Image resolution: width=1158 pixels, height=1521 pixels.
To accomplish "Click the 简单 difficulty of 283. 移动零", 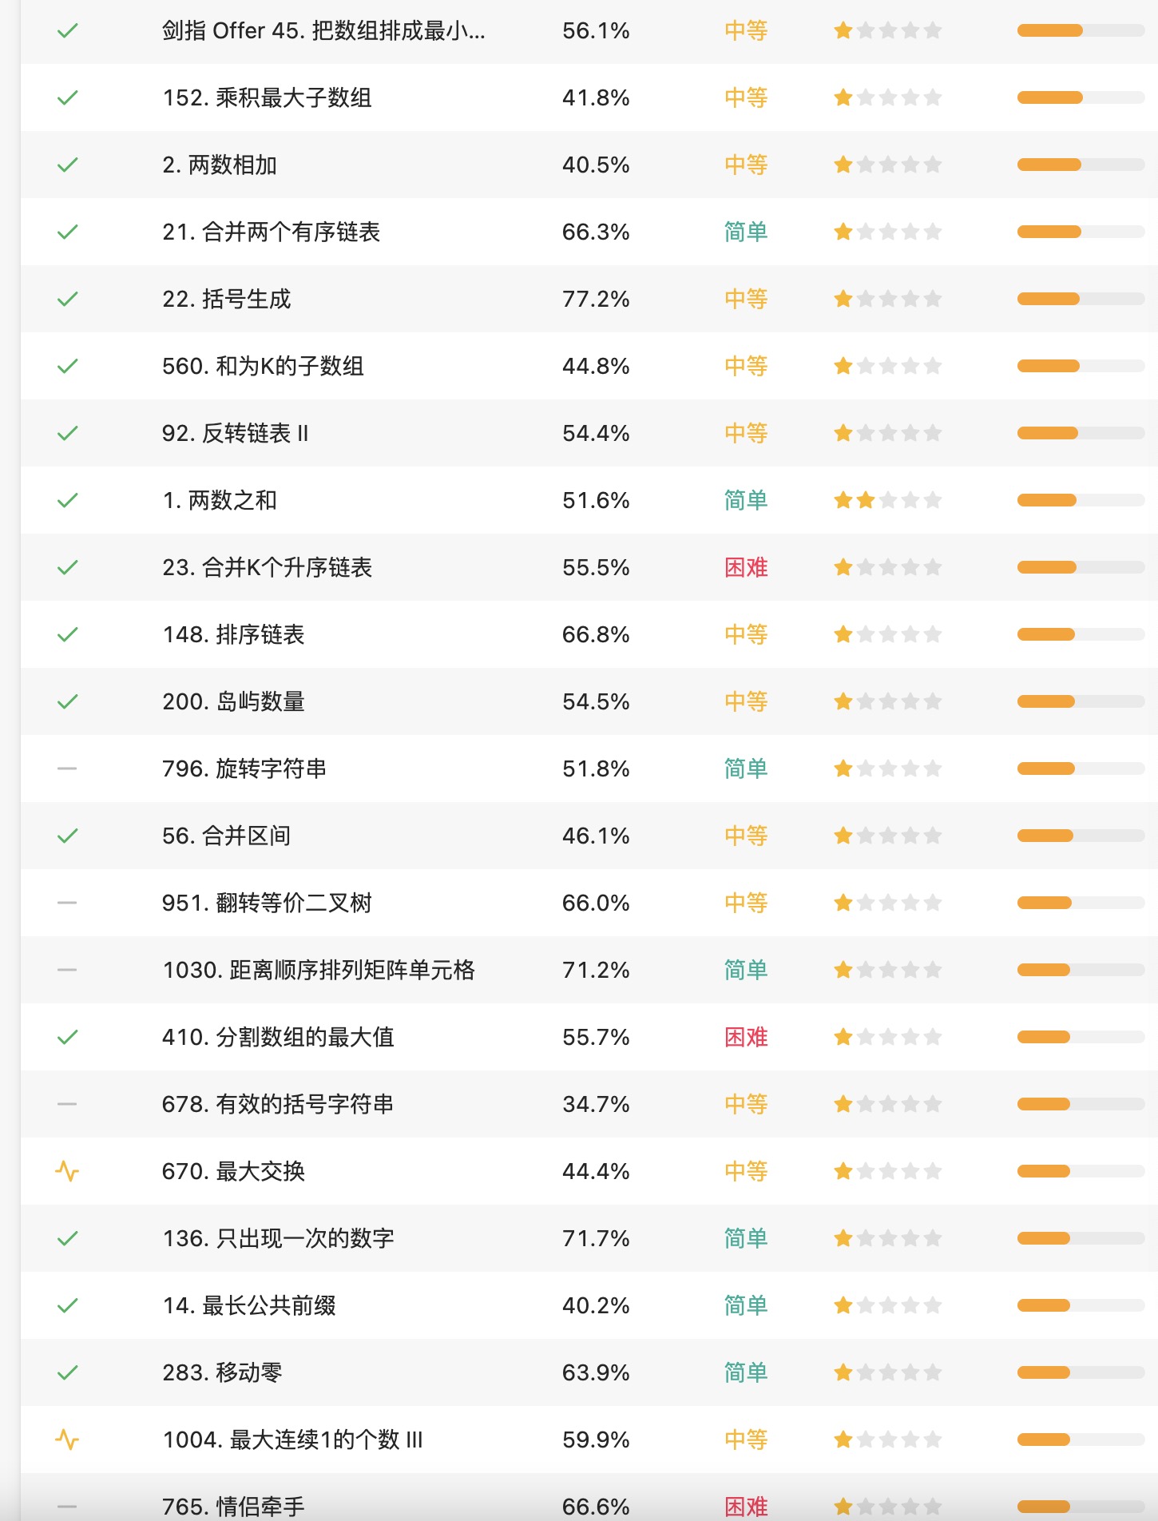I will (x=746, y=1373).
